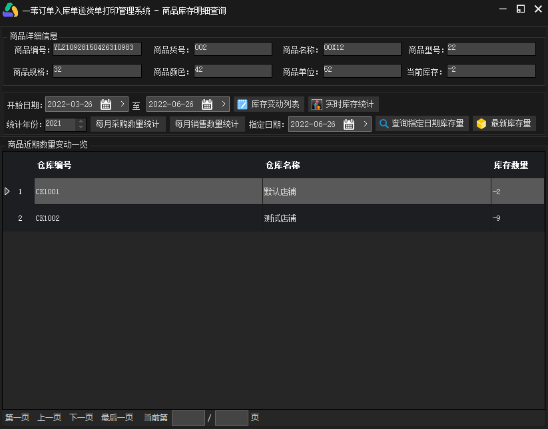Run 每月销售数量统计

click(x=207, y=124)
